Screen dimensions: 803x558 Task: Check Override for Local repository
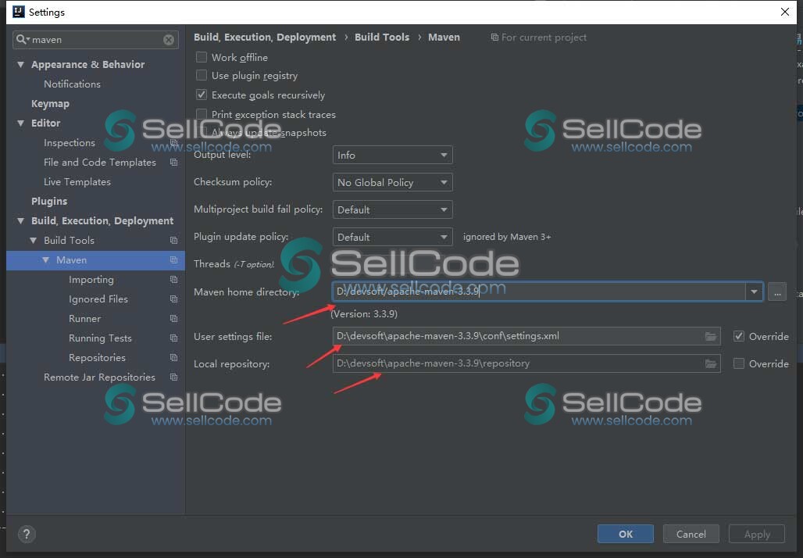click(x=738, y=363)
